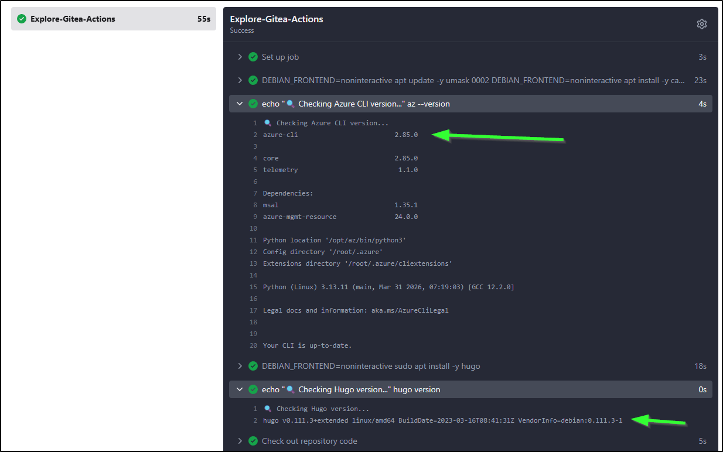This screenshot has height=452, width=723.
Task: Click log line 2 showing azure-cli version
Action: (340, 135)
